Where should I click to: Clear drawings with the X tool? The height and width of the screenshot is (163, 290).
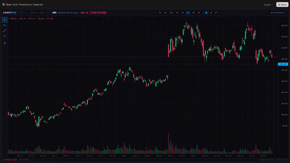click(5, 43)
